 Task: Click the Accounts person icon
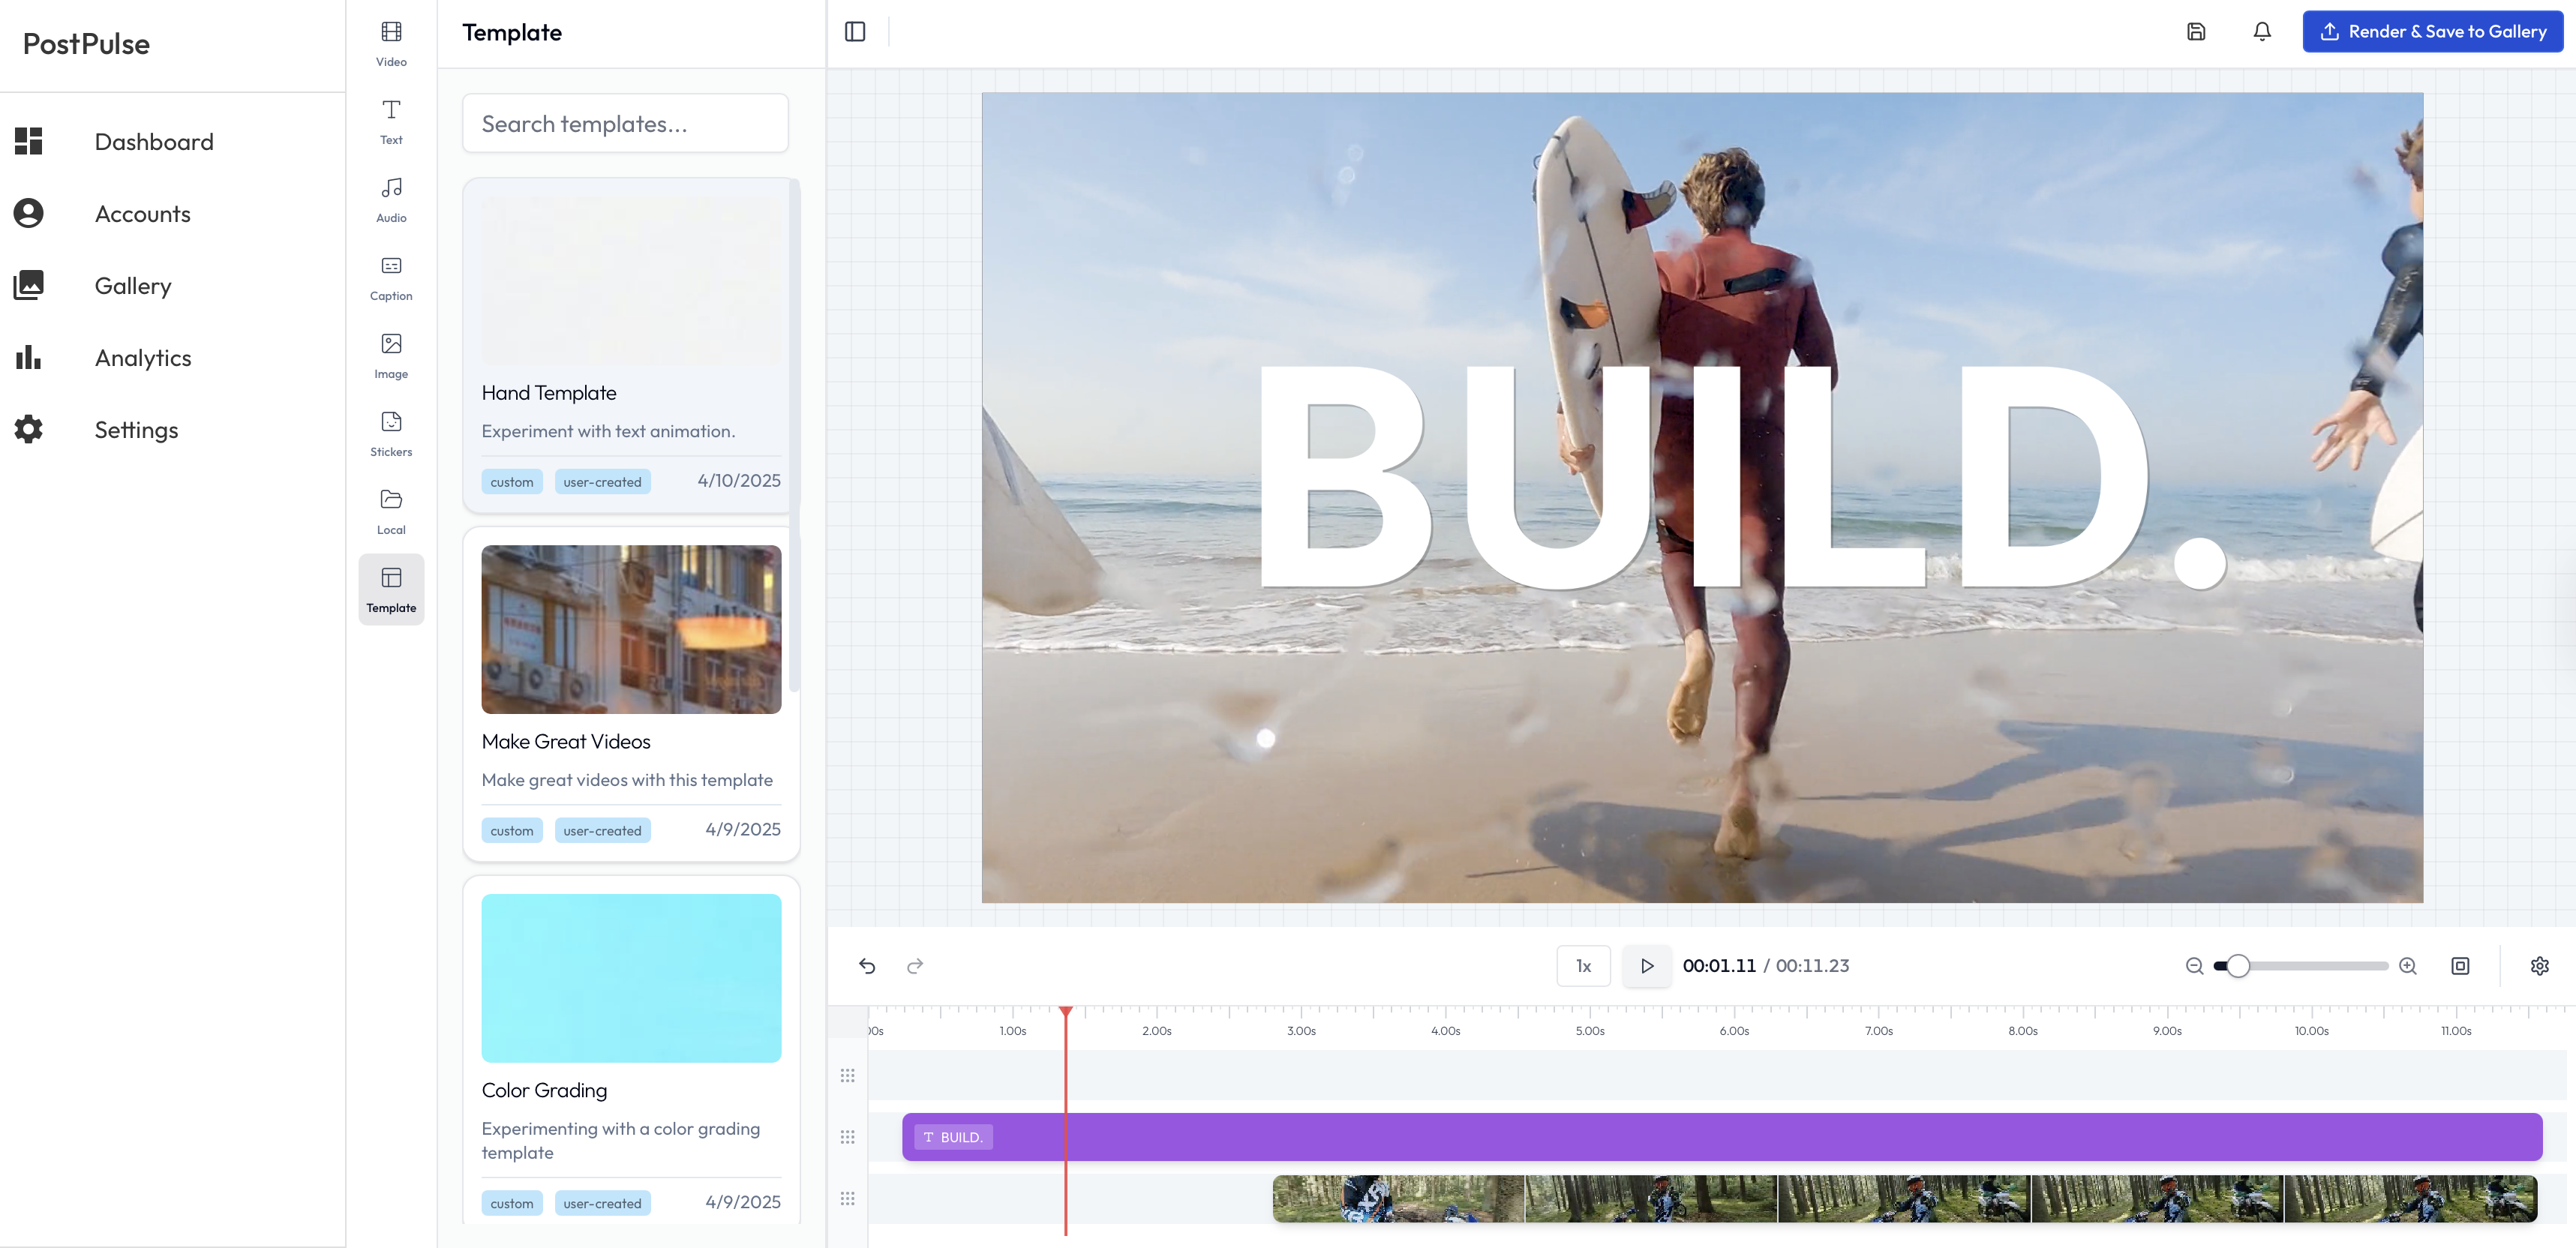29,213
